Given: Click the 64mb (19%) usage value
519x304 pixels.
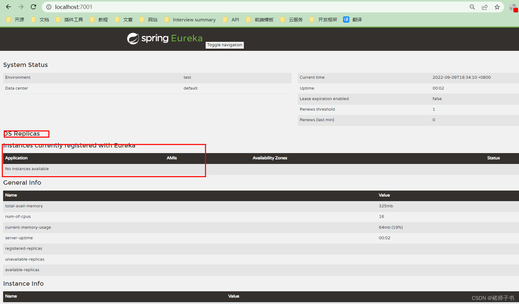Looking at the screenshot, I should pyautogui.click(x=391, y=227).
